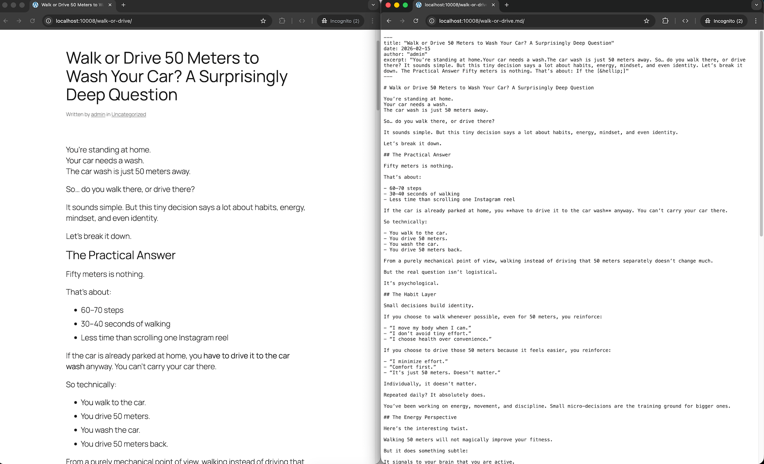This screenshot has width=764, height=464.
Task: Expand tab search chevron in left window
Action: [373, 5]
